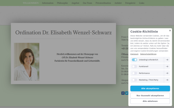This screenshot has width=174, height=108.
Task: Click the 'Herzlich willkommen auf der Homepage von' text
Action: click(x=77, y=54)
